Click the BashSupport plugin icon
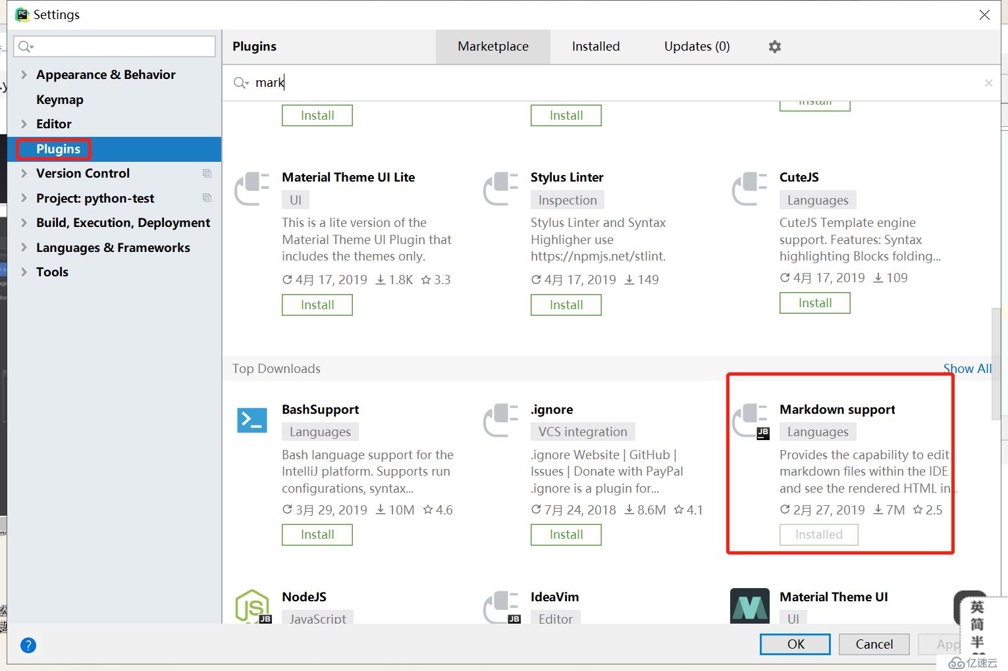The height and width of the screenshot is (671, 1008). tap(252, 420)
